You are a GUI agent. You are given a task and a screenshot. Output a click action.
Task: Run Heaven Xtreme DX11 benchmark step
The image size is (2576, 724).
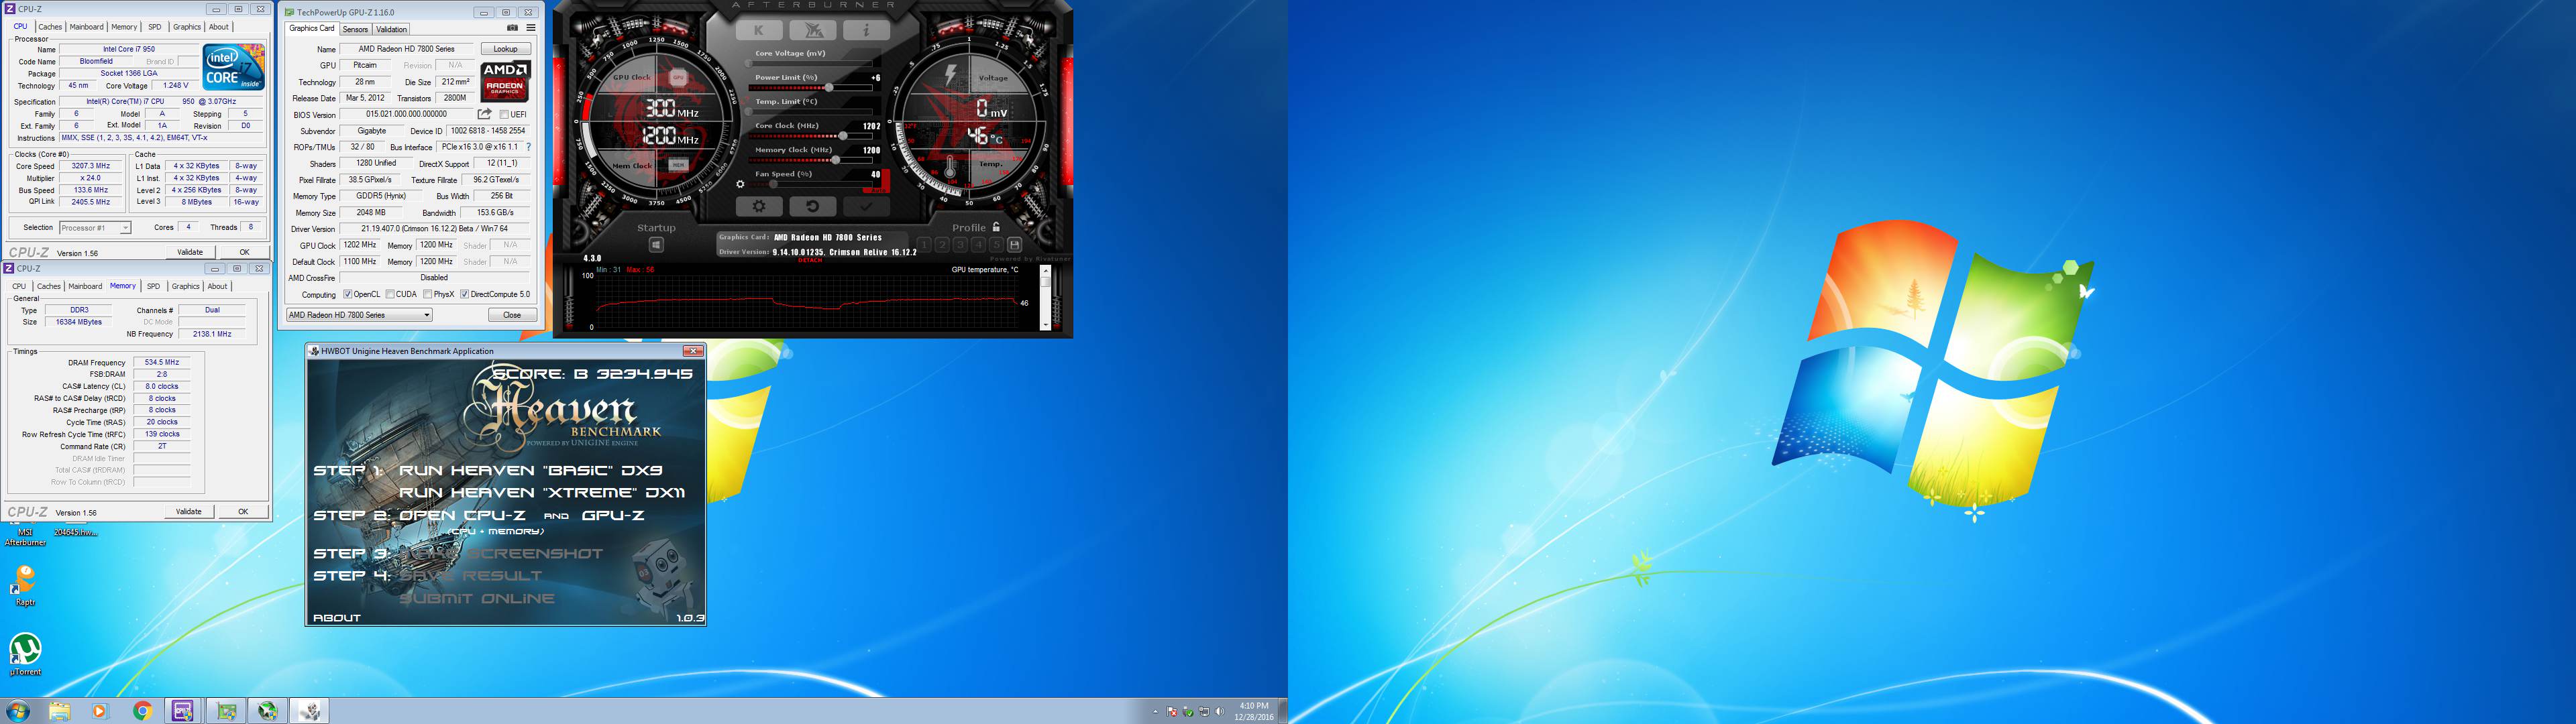542,492
